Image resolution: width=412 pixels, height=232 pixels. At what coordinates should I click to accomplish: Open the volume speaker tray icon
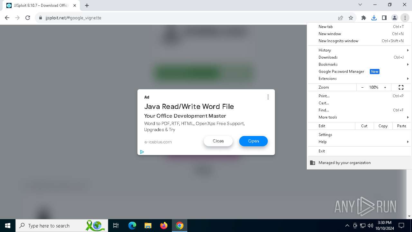click(x=370, y=226)
